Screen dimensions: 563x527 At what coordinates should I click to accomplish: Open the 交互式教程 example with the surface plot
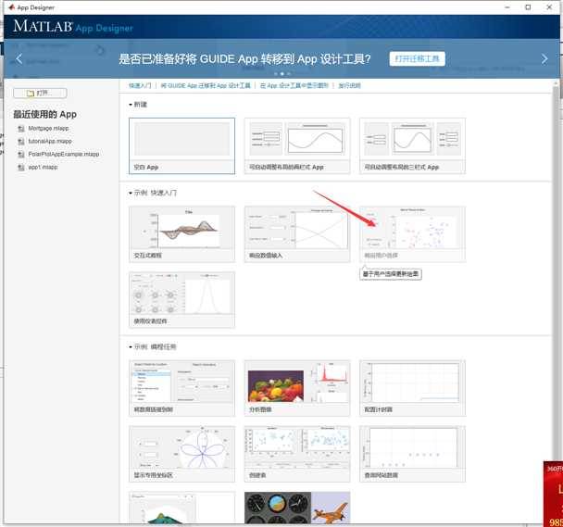pyautogui.click(x=181, y=234)
